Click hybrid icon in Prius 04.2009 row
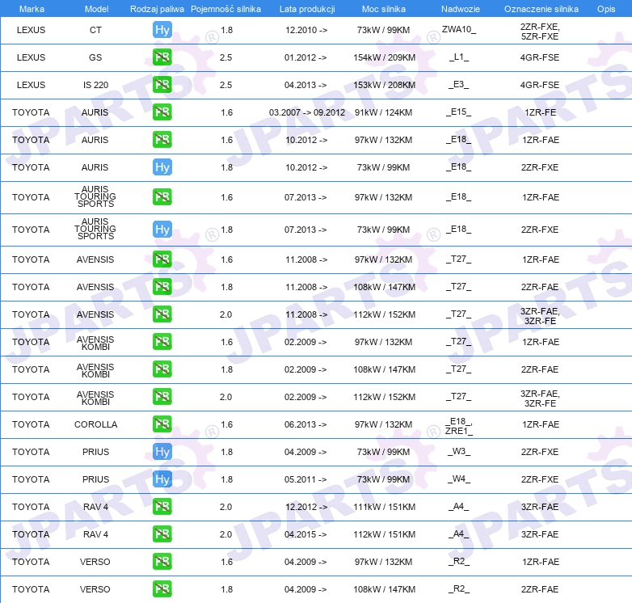This screenshot has height=603, width=632. [162, 452]
